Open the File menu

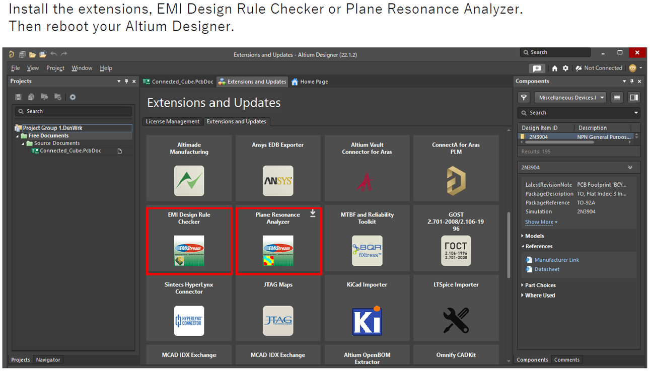(x=16, y=68)
